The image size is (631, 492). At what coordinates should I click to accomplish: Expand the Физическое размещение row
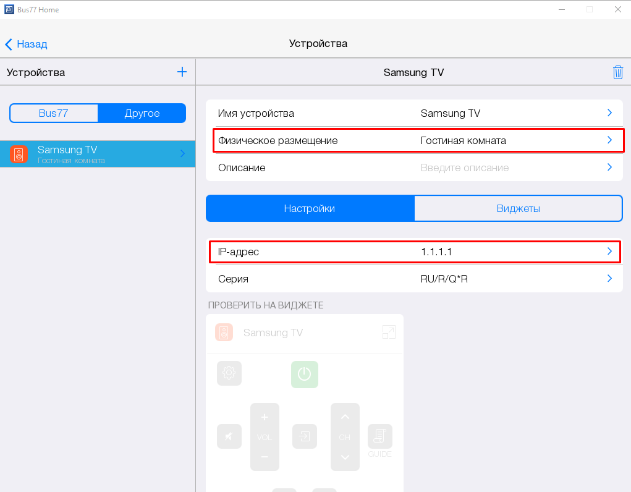tap(609, 140)
